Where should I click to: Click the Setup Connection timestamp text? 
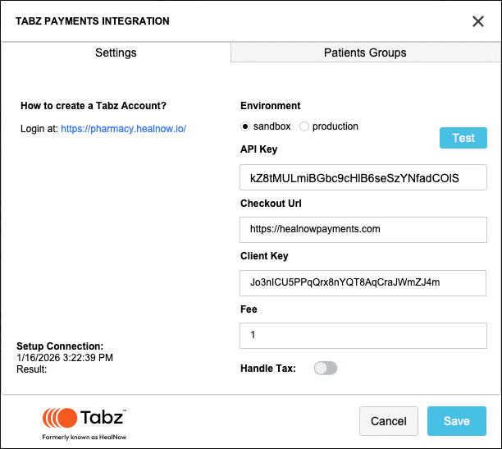click(65, 357)
